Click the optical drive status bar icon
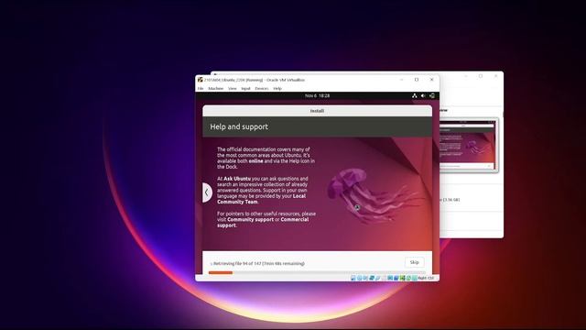Screen dimensions: 586x330 tap(359, 278)
